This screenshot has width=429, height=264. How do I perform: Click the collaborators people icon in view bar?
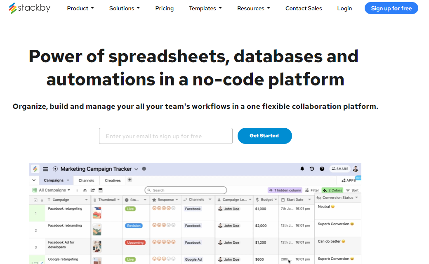click(85, 190)
